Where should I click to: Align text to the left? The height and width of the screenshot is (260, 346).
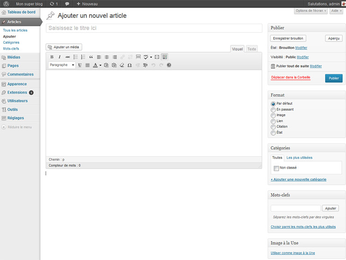[x=99, y=57]
